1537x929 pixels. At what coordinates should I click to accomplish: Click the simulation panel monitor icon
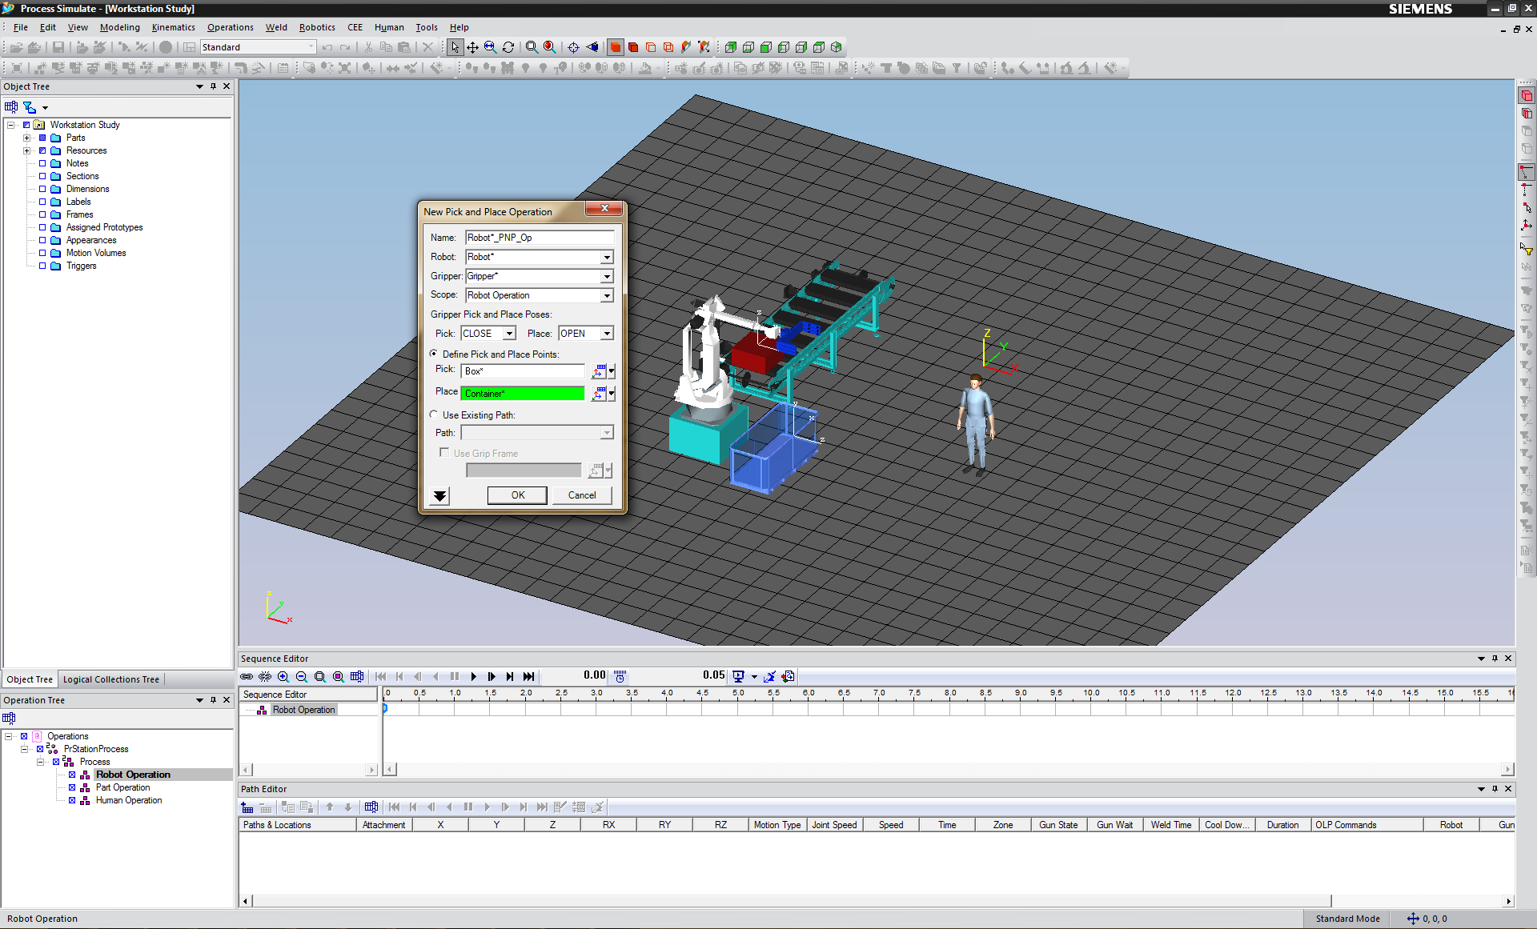click(738, 676)
